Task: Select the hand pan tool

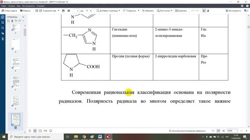Action: 208,10
